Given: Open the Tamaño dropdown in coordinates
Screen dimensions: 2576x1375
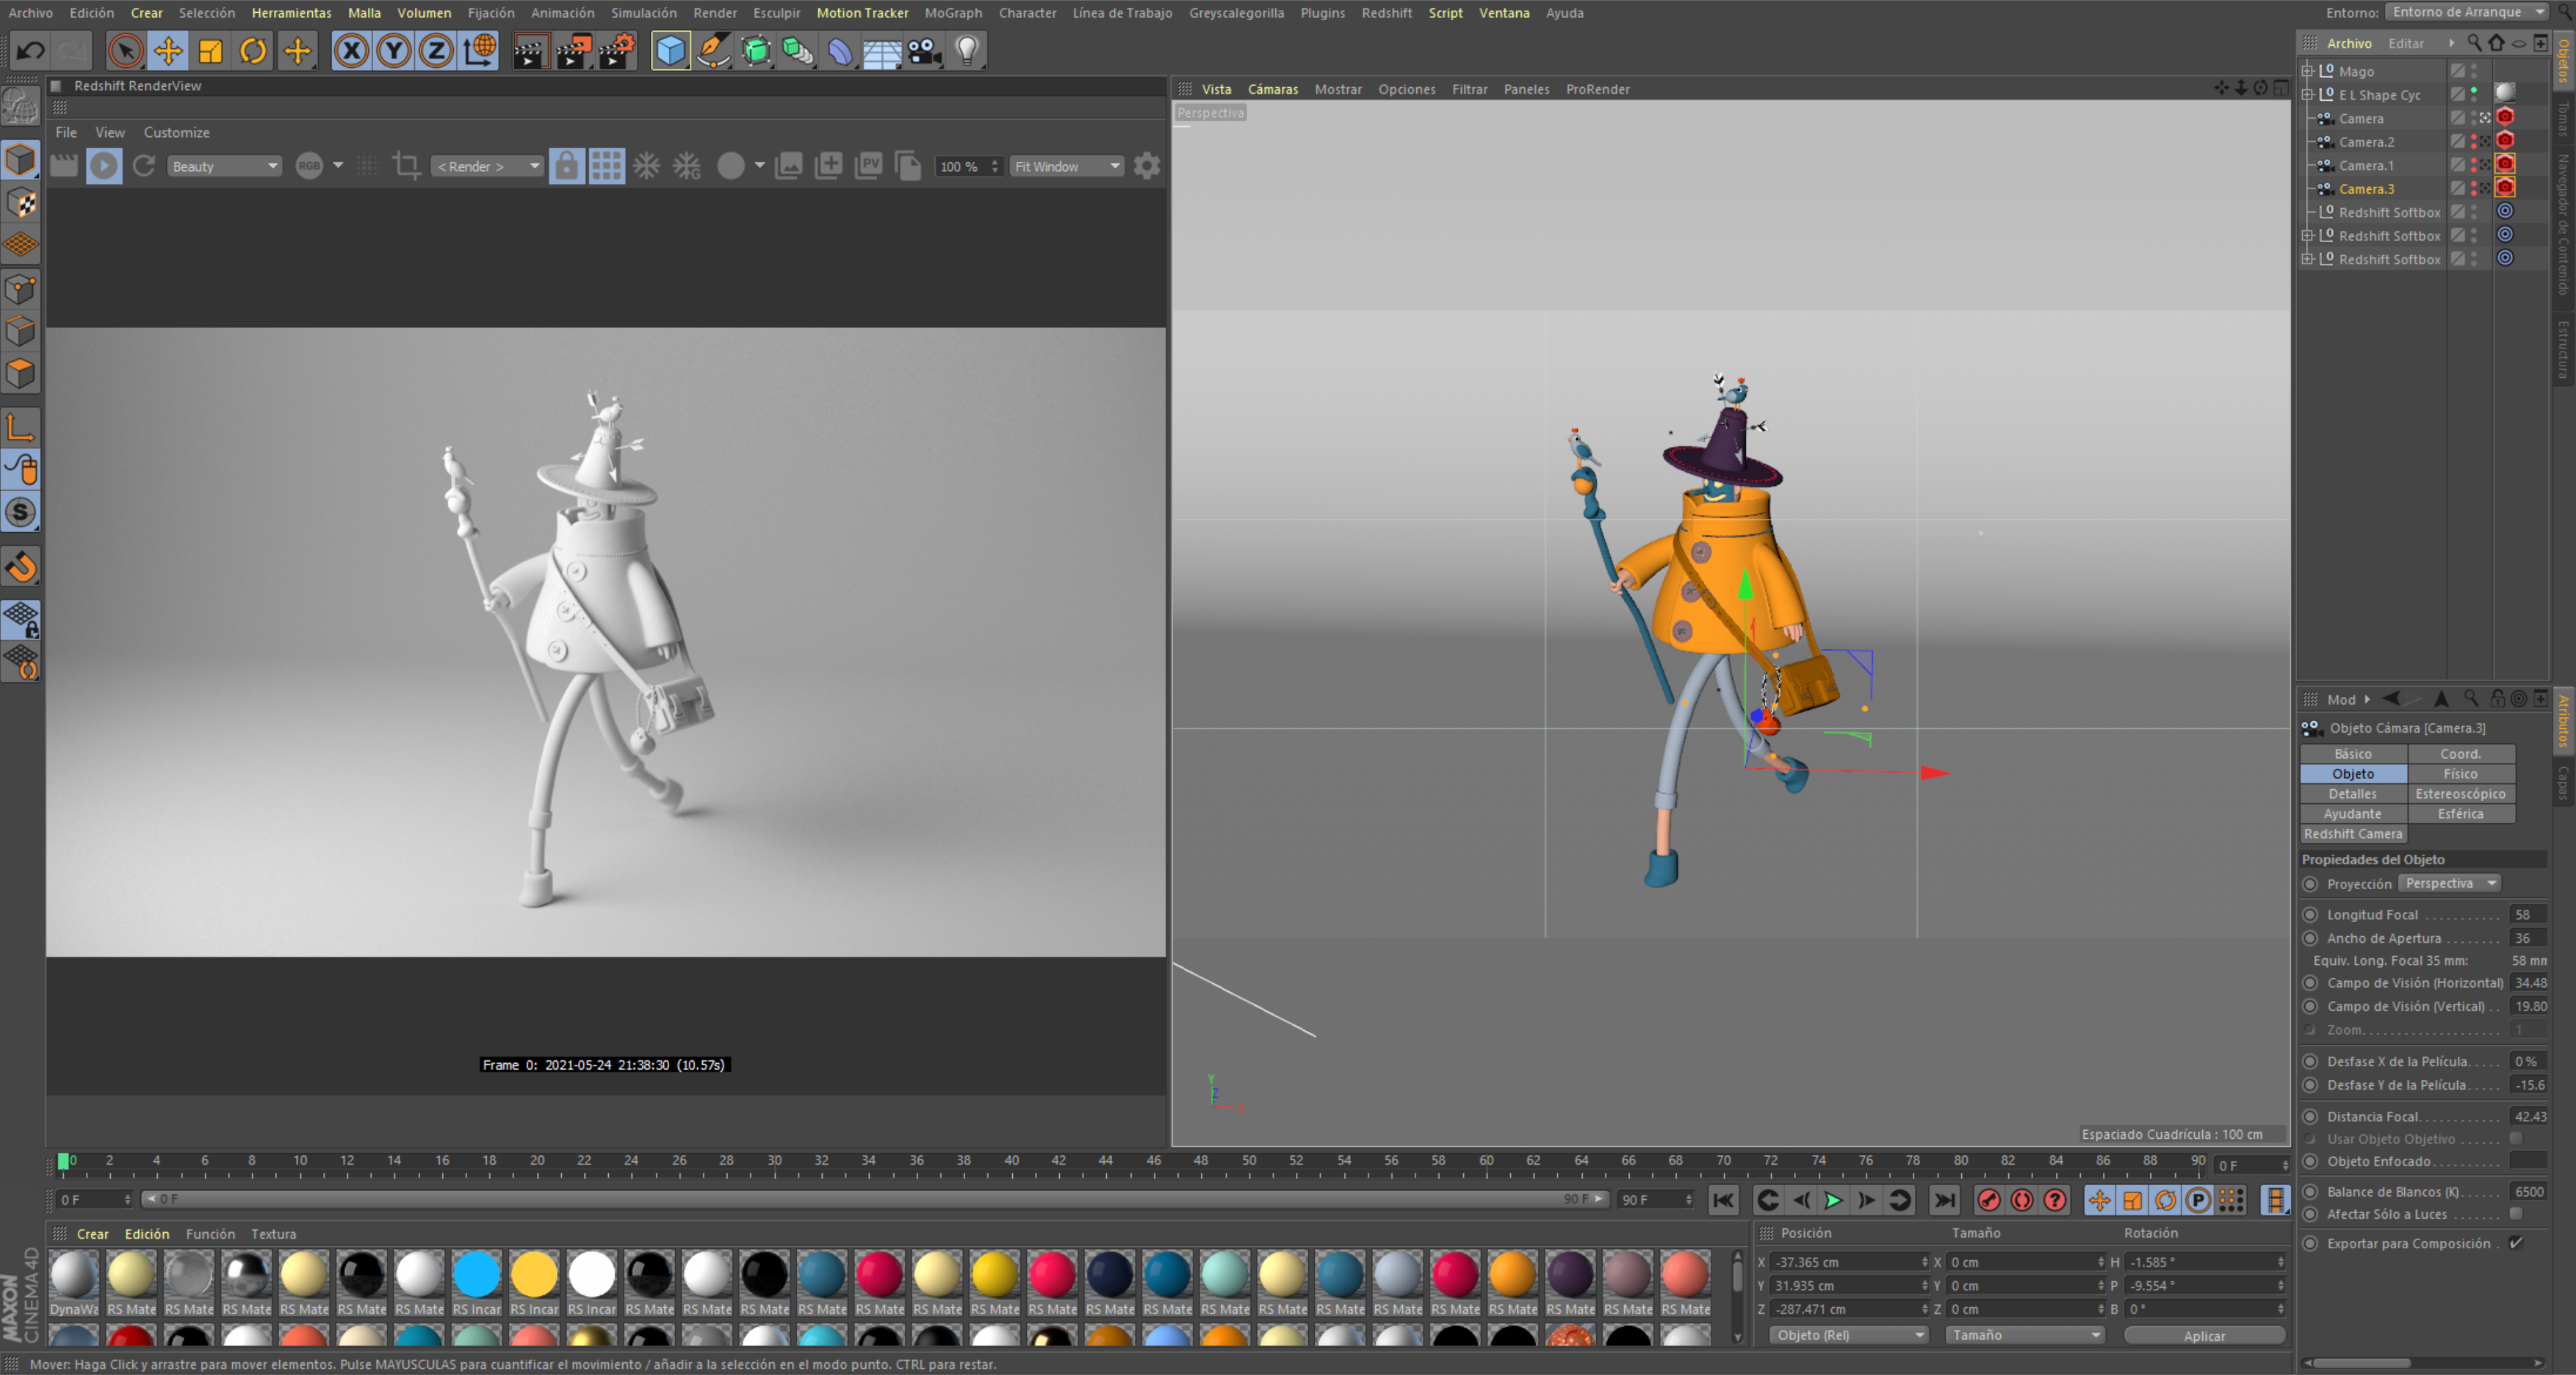Looking at the screenshot, I should (2025, 1335).
